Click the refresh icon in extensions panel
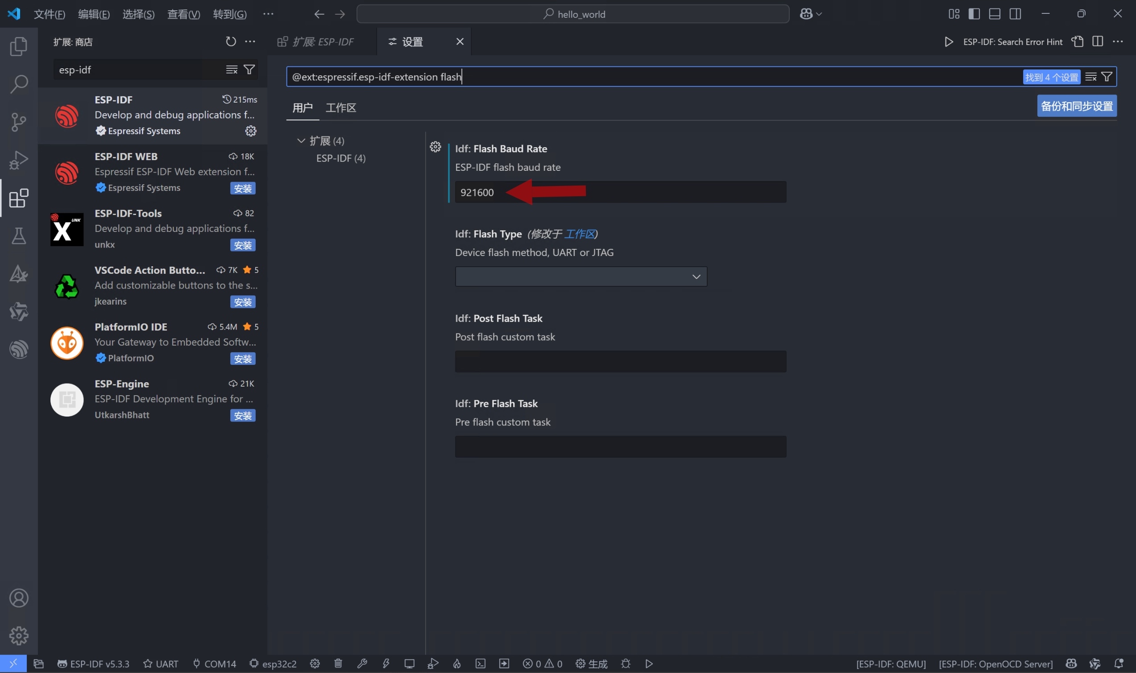 point(231,42)
